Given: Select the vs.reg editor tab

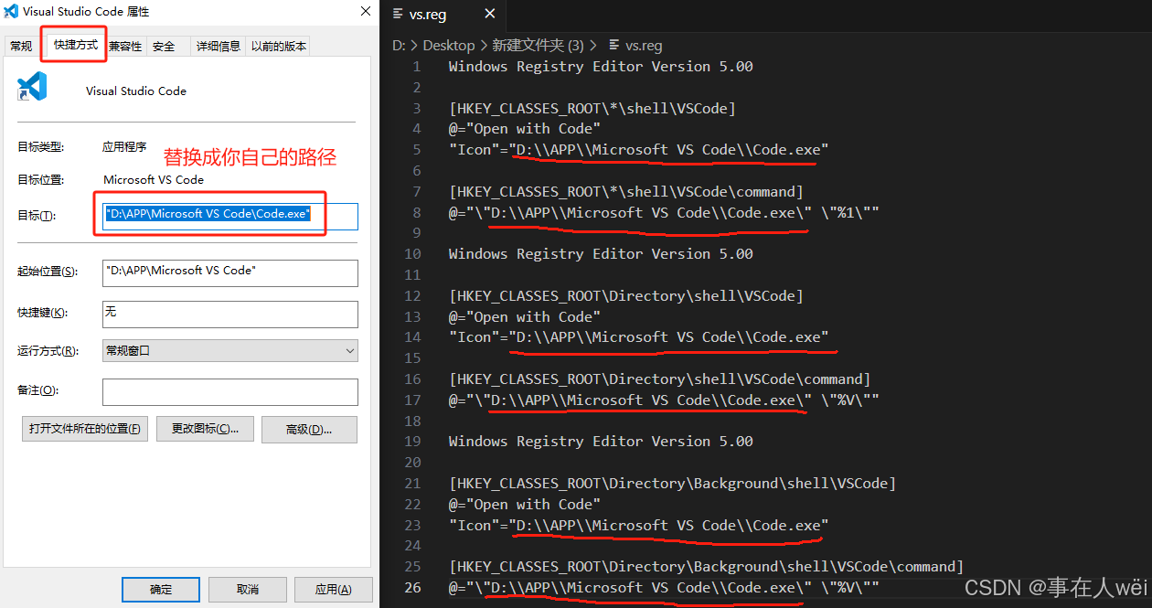Looking at the screenshot, I should click(x=443, y=15).
